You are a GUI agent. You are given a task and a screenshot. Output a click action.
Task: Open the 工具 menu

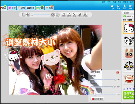114,2
